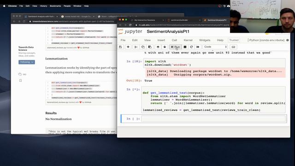The height and width of the screenshot is (166, 295).
Task: Restart kernel and run all fast-forward icon
Action: (198, 47)
